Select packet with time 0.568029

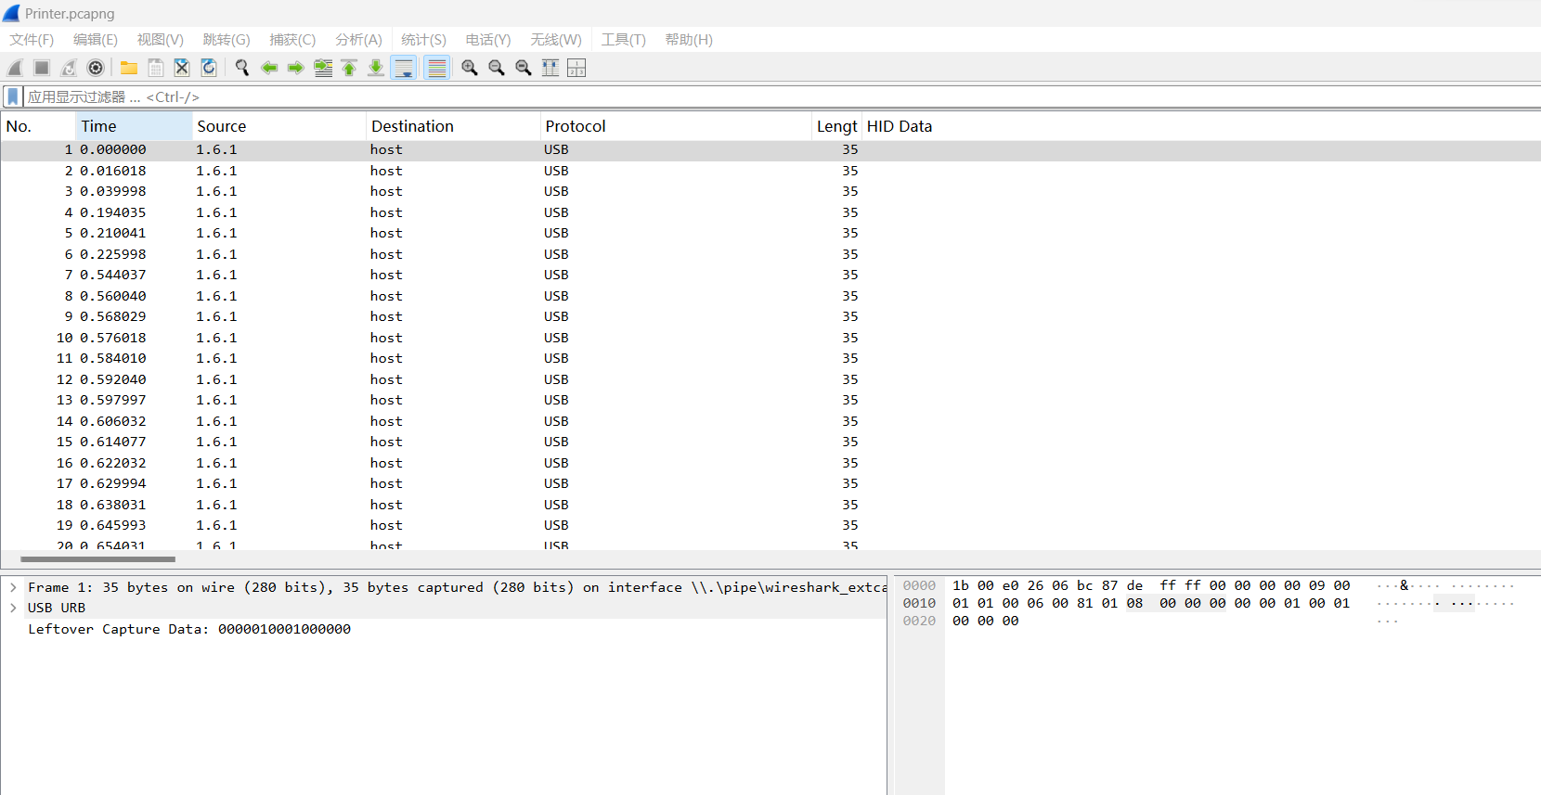coord(770,316)
